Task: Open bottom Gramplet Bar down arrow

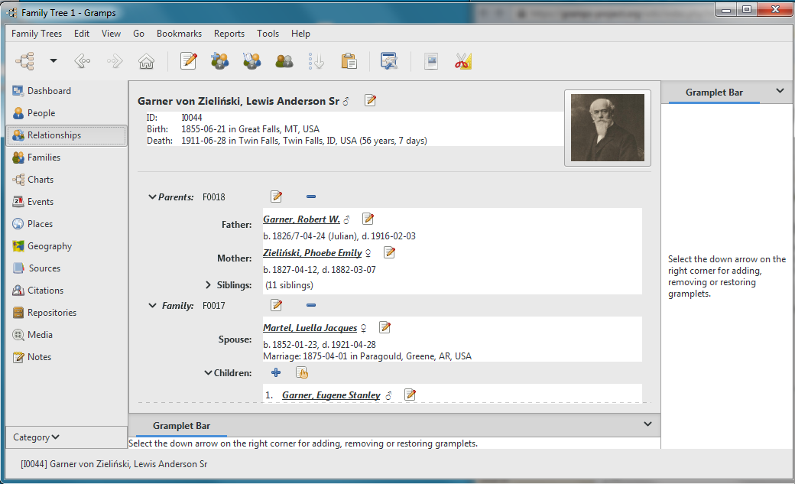Action: click(x=647, y=424)
